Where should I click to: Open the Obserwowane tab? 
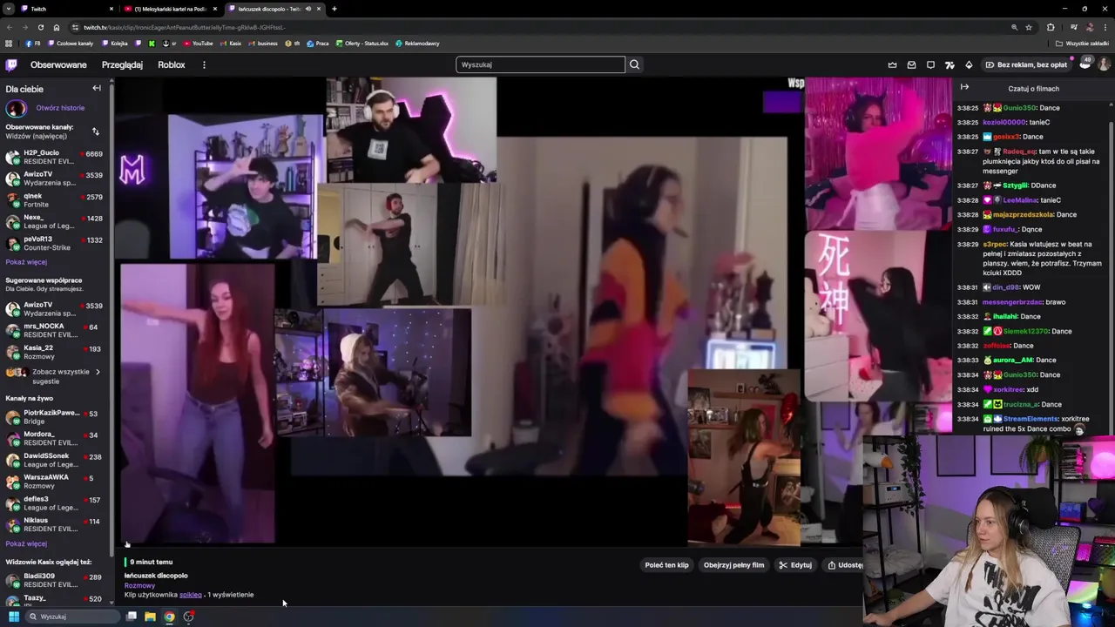click(58, 64)
